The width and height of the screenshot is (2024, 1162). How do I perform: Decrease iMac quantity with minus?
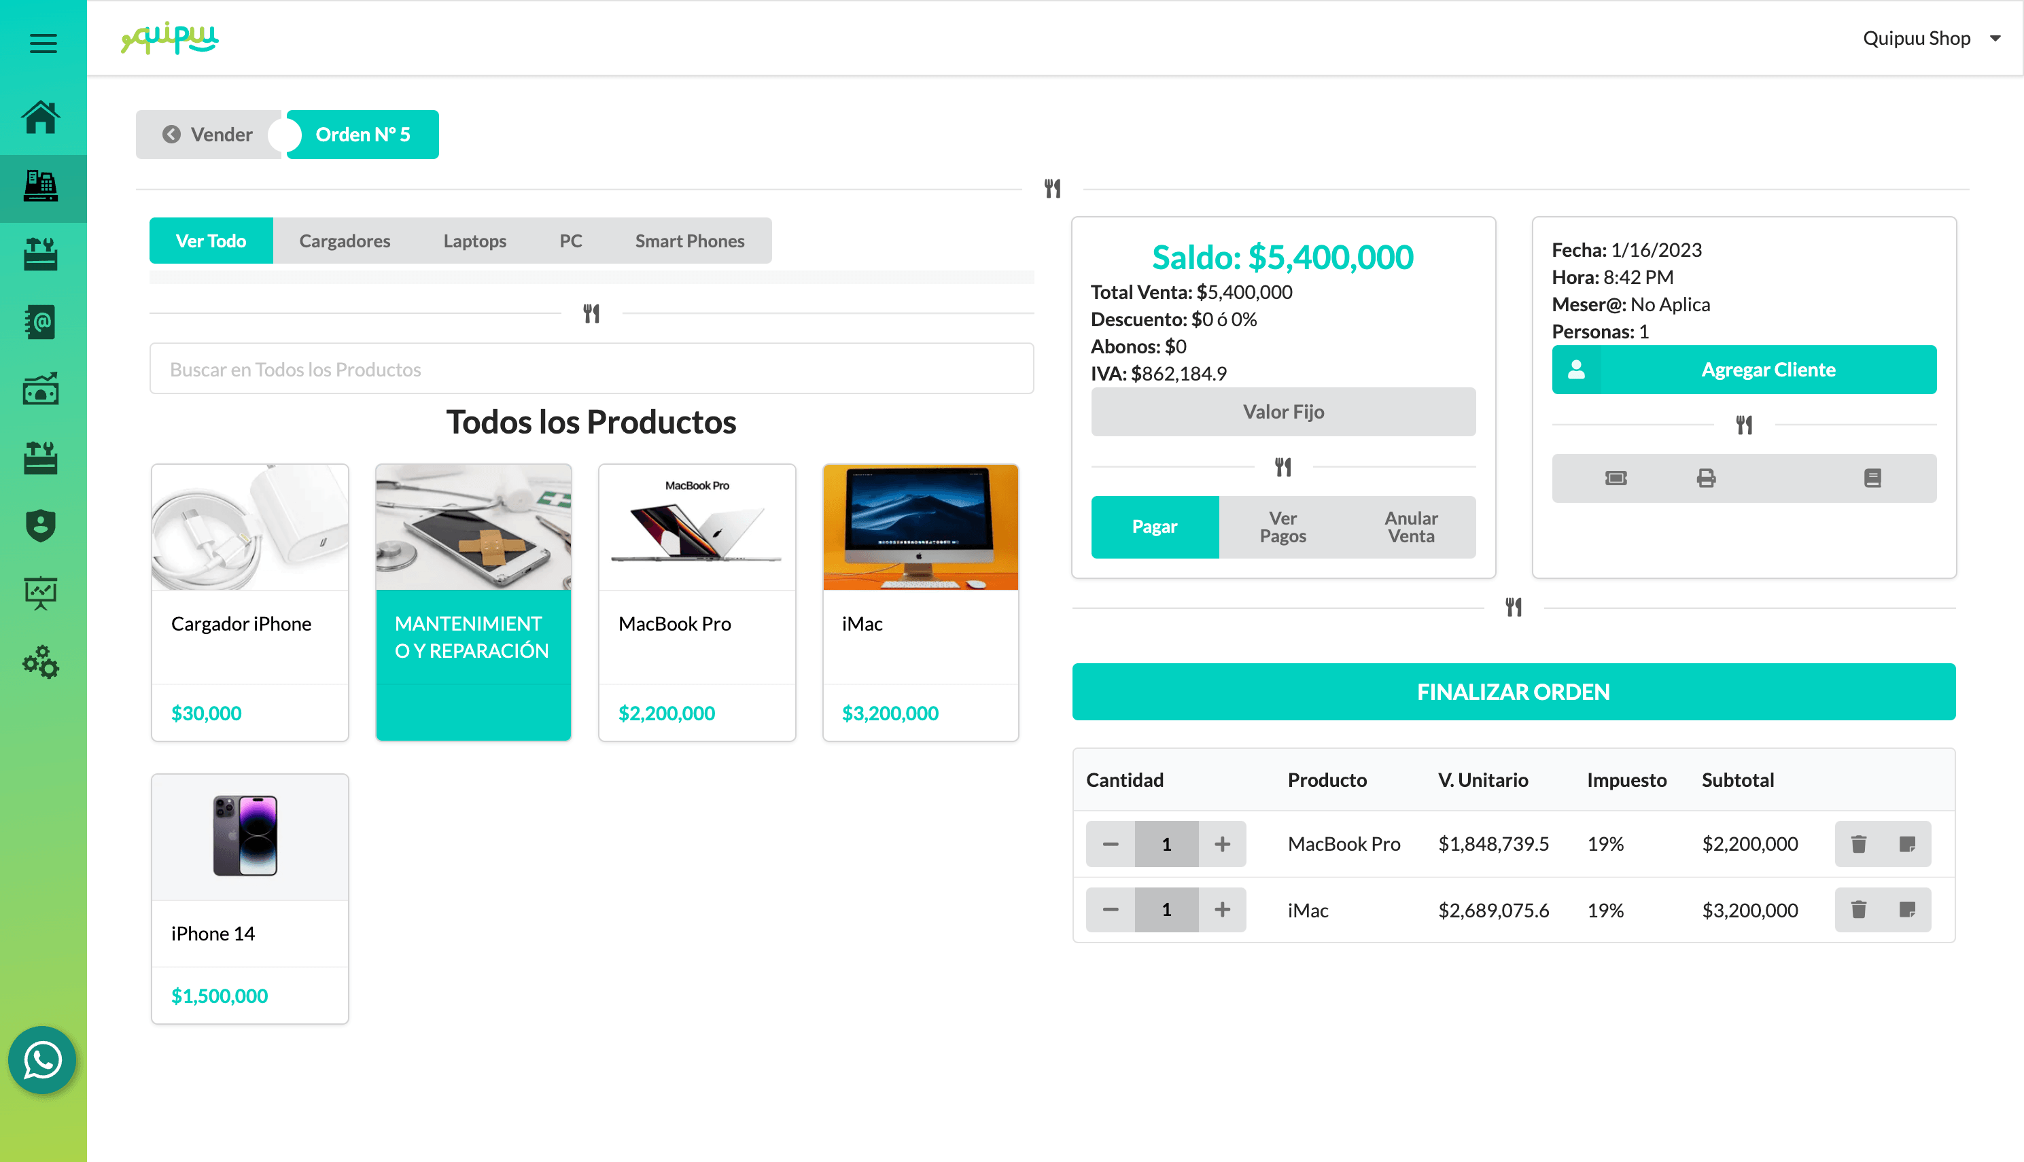click(1110, 910)
